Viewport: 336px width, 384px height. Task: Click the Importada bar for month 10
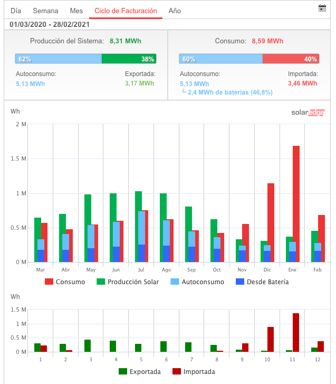point(271,339)
